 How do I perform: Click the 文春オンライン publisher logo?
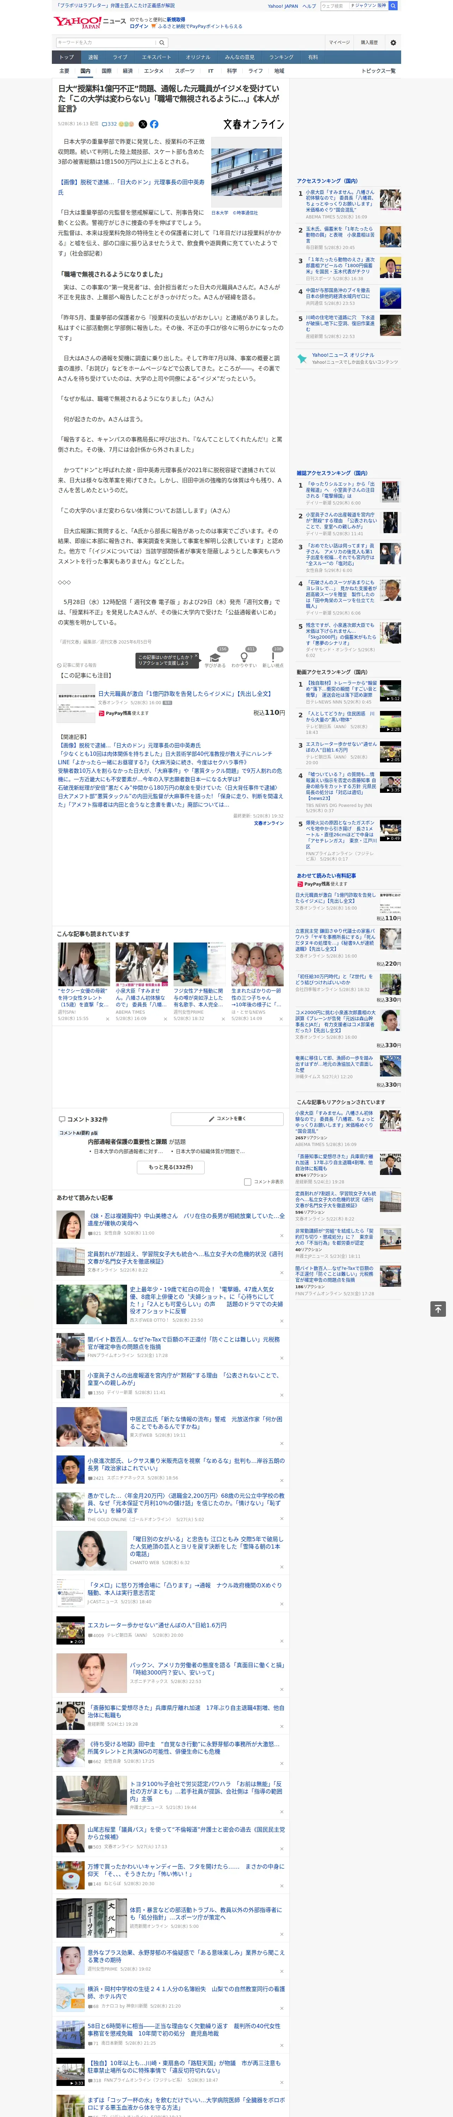point(253,124)
